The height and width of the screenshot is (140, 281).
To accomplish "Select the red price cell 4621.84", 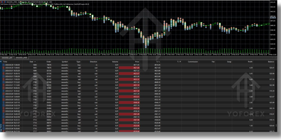I will point(129,68).
